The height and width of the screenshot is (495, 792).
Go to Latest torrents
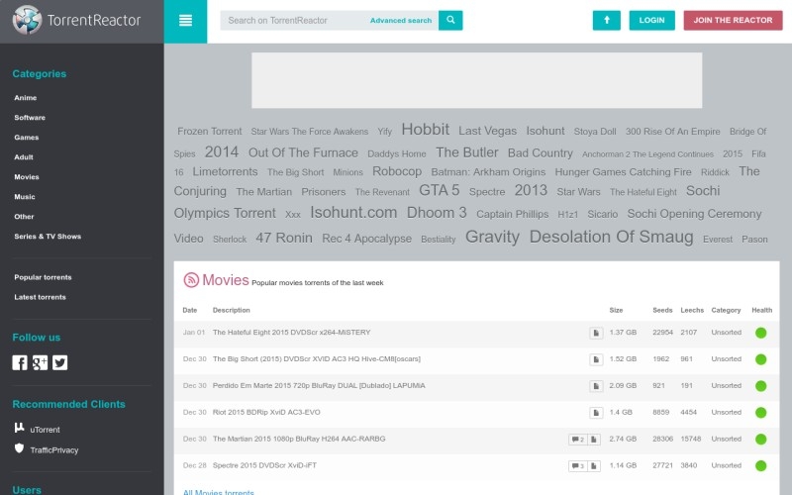(40, 297)
